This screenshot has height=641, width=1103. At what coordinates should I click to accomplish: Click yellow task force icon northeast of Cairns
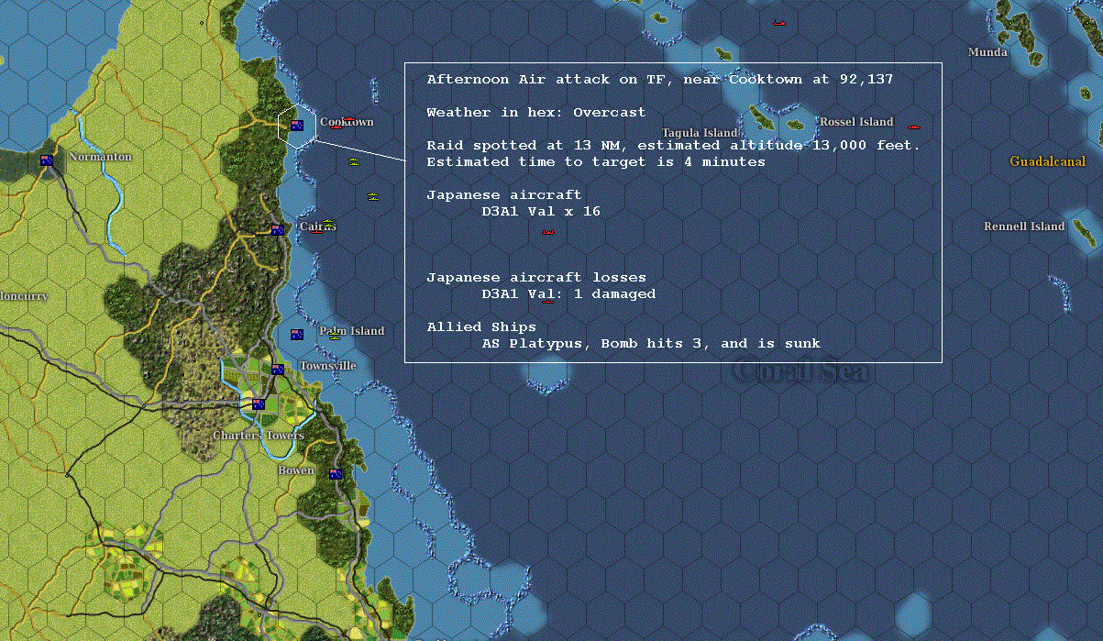[x=372, y=196]
